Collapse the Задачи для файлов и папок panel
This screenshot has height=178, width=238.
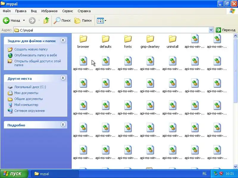point(63,40)
